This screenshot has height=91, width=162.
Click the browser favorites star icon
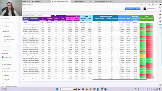[x=133, y=4]
